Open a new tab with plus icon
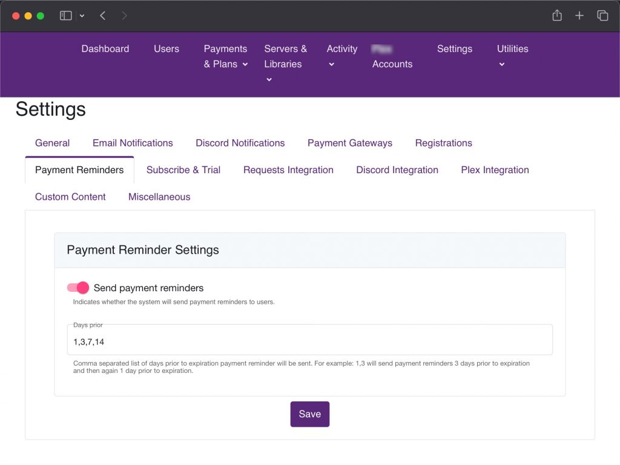The image size is (620, 465). 579,16
